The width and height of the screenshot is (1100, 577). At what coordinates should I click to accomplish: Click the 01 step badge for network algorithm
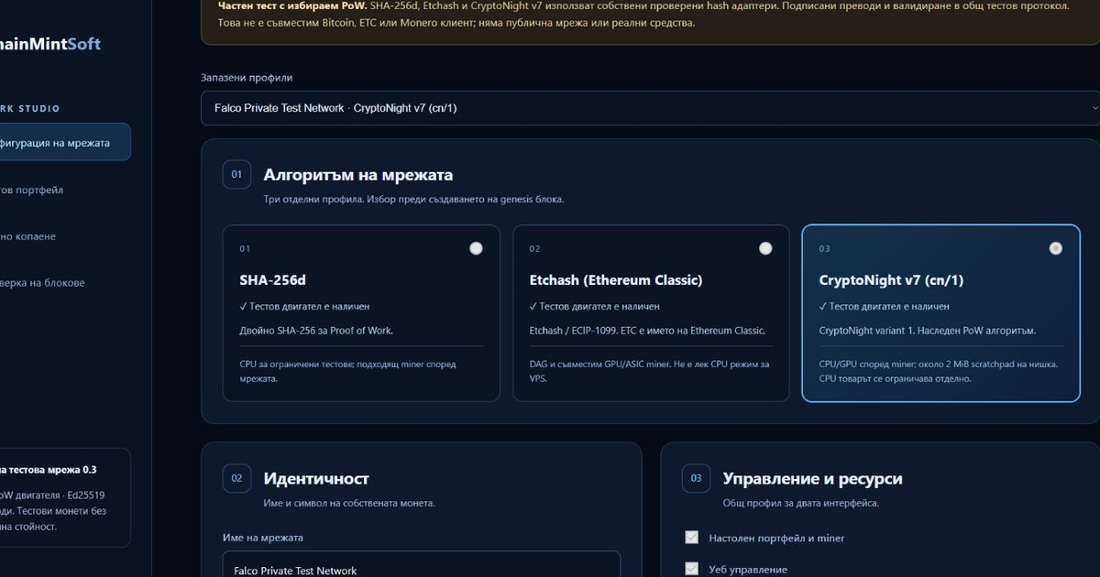click(236, 174)
